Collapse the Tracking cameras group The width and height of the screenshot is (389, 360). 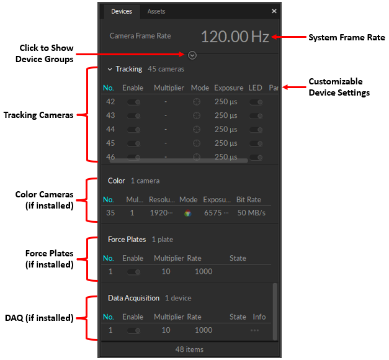pyautogui.click(x=110, y=70)
